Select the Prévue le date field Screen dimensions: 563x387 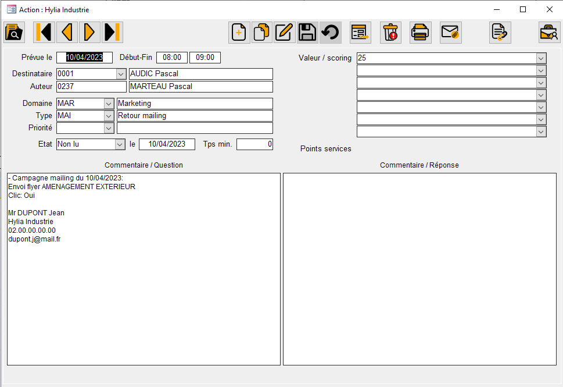click(x=83, y=57)
